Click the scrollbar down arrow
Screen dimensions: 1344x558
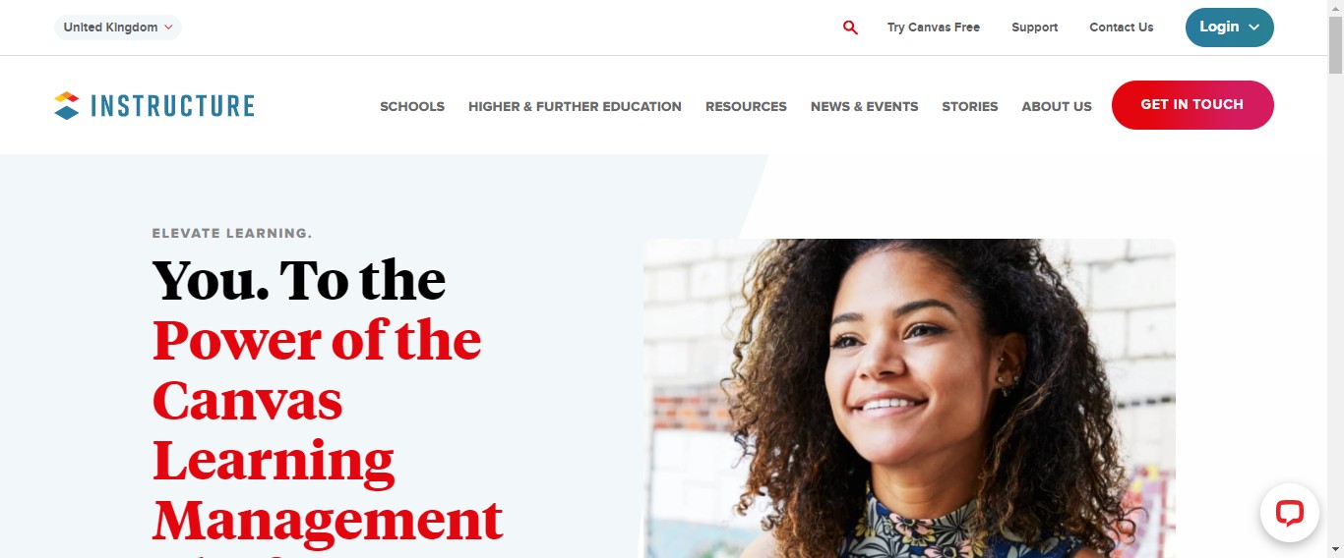click(x=1335, y=550)
